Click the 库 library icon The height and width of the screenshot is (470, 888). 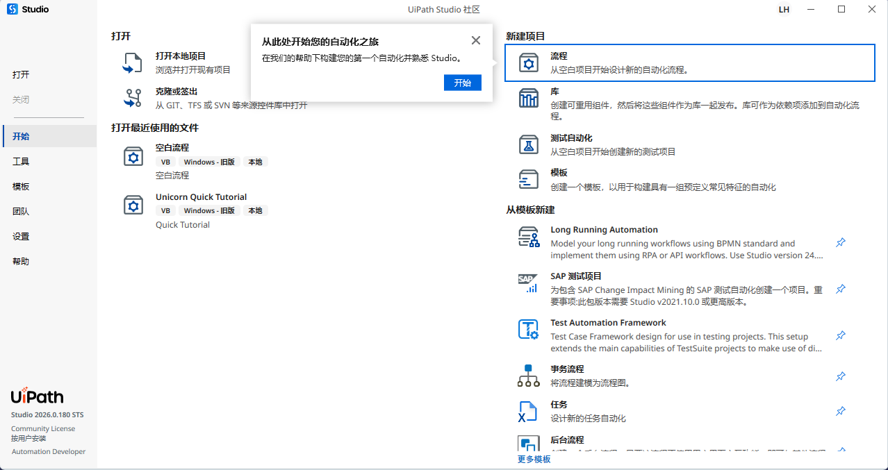[x=529, y=98]
